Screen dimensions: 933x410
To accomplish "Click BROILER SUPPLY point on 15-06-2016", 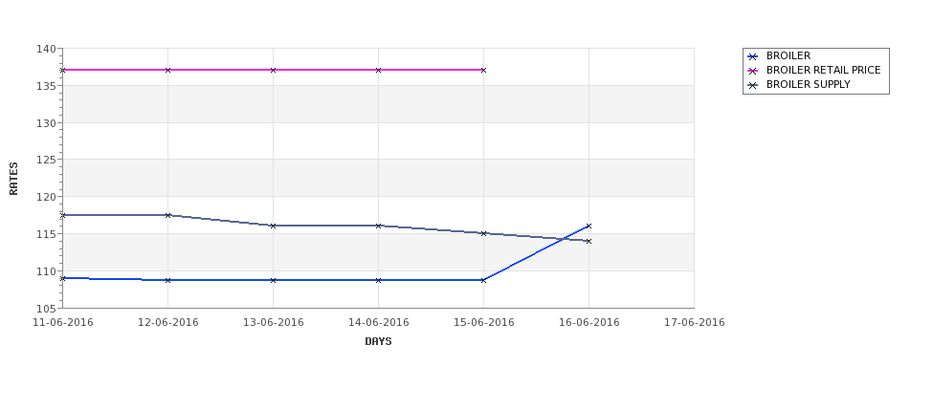I will tap(483, 233).
